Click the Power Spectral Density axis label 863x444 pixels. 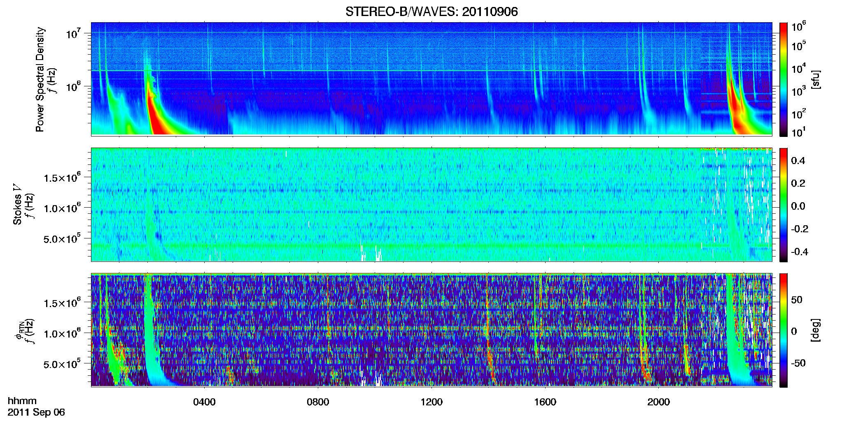pyautogui.click(x=40, y=79)
